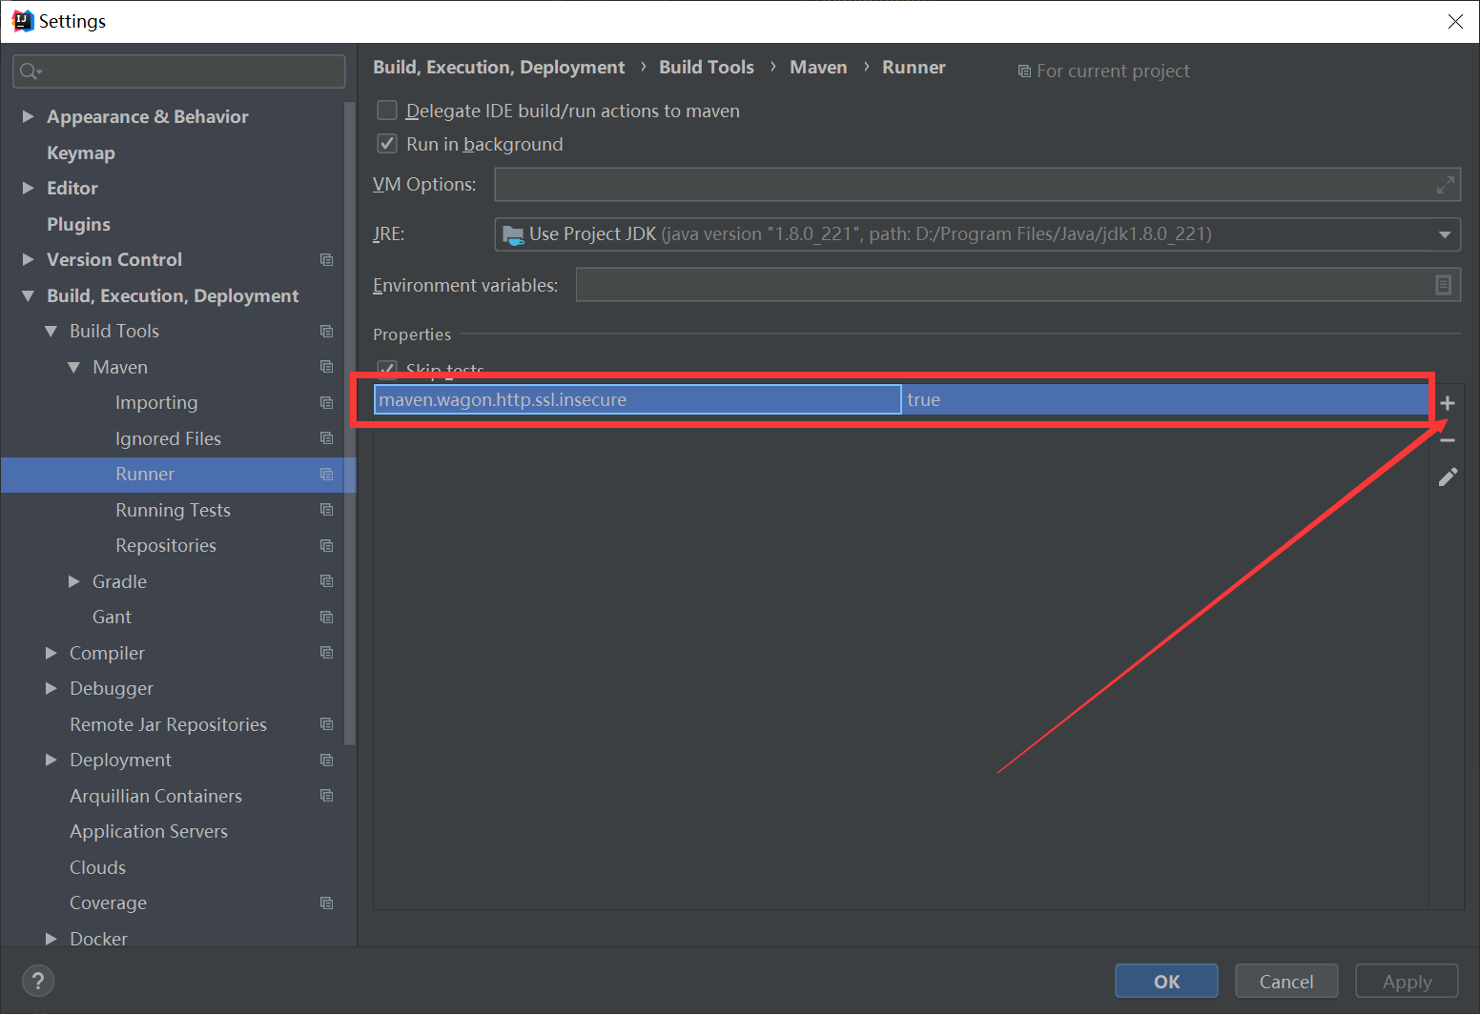Select Keymap in the settings tree

tap(81, 152)
